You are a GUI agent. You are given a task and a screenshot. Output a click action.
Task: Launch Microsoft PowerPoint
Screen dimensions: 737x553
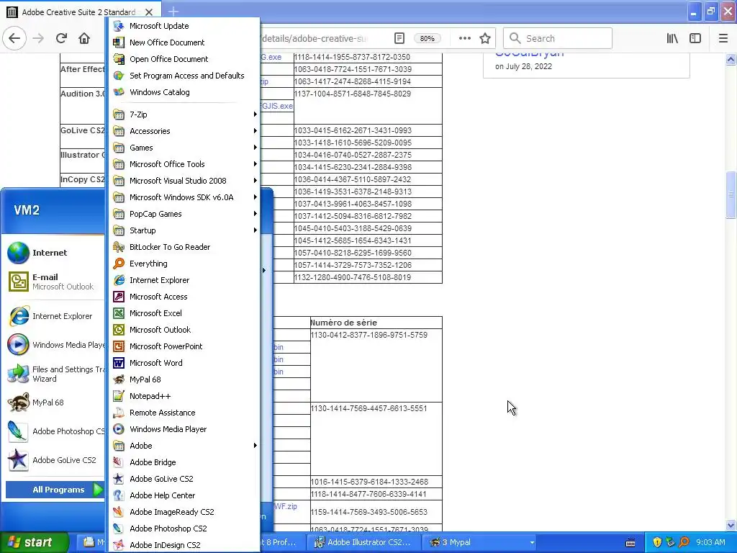(x=184, y=346)
